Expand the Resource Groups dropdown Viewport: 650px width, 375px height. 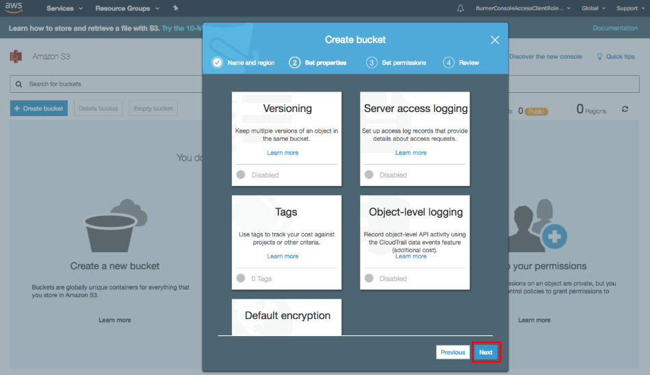[x=127, y=8]
